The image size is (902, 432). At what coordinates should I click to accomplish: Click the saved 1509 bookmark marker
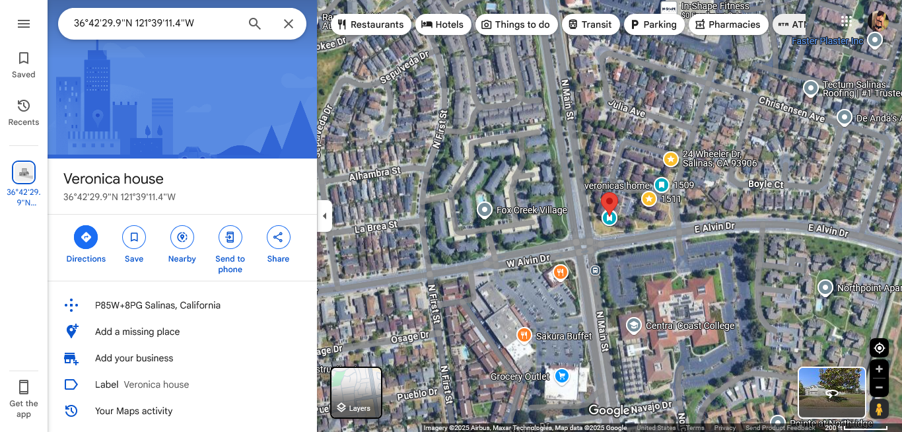pos(662,185)
